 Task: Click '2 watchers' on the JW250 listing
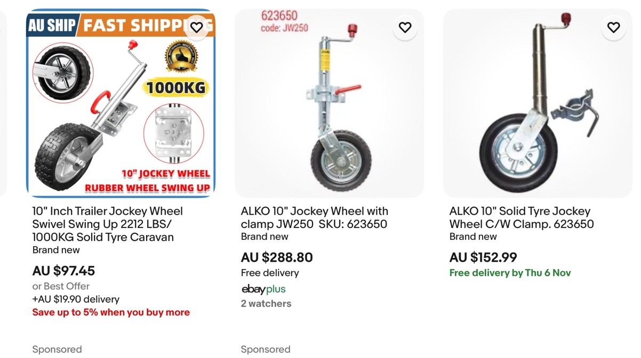(x=266, y=304)
